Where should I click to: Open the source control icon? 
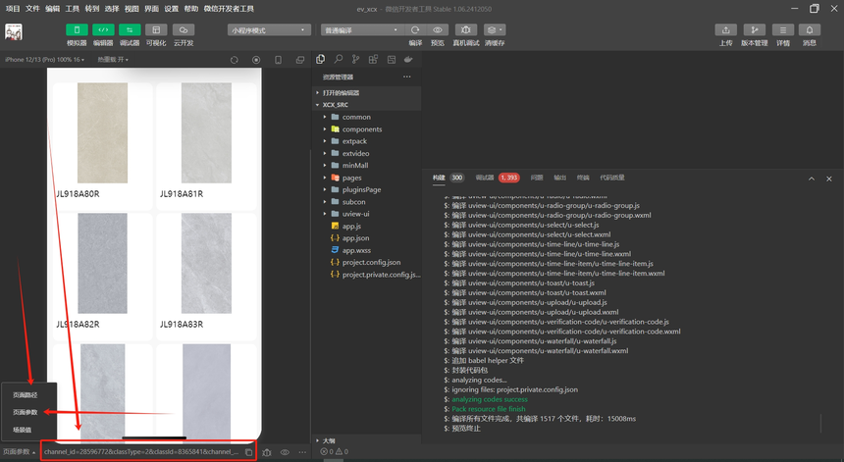tap(355, 59)
